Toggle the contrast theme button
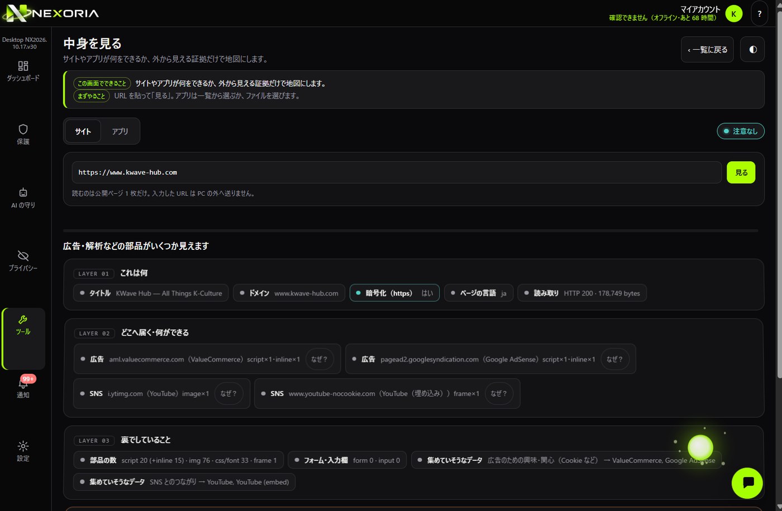This screenshot has height=511, width=782. coord(752,50)
